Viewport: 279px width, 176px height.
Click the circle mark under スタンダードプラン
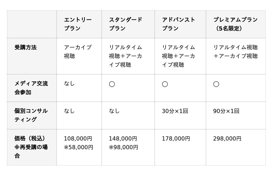pos(112,84)
